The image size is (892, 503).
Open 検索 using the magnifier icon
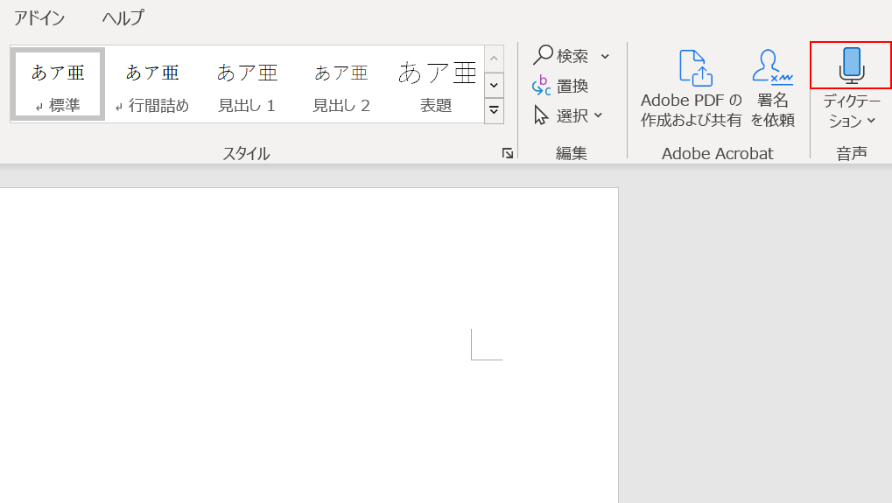(544, 56)
